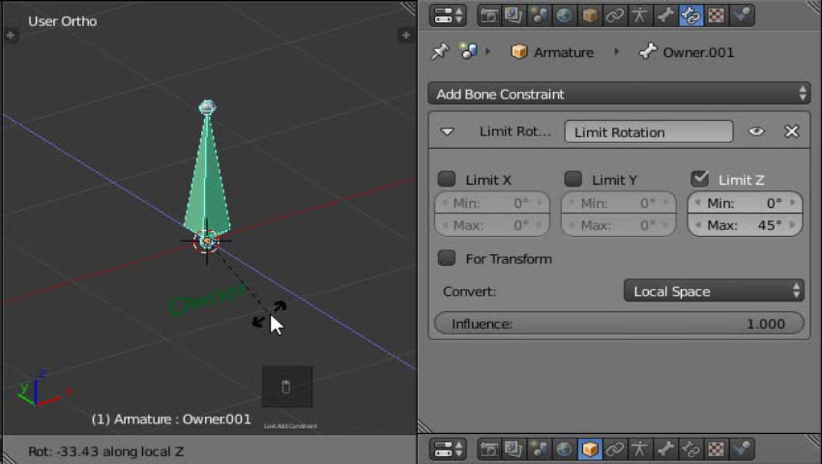Screen dimensions: 822x464
Task: Click the Limit X Max value field
Action: [492, 225]
